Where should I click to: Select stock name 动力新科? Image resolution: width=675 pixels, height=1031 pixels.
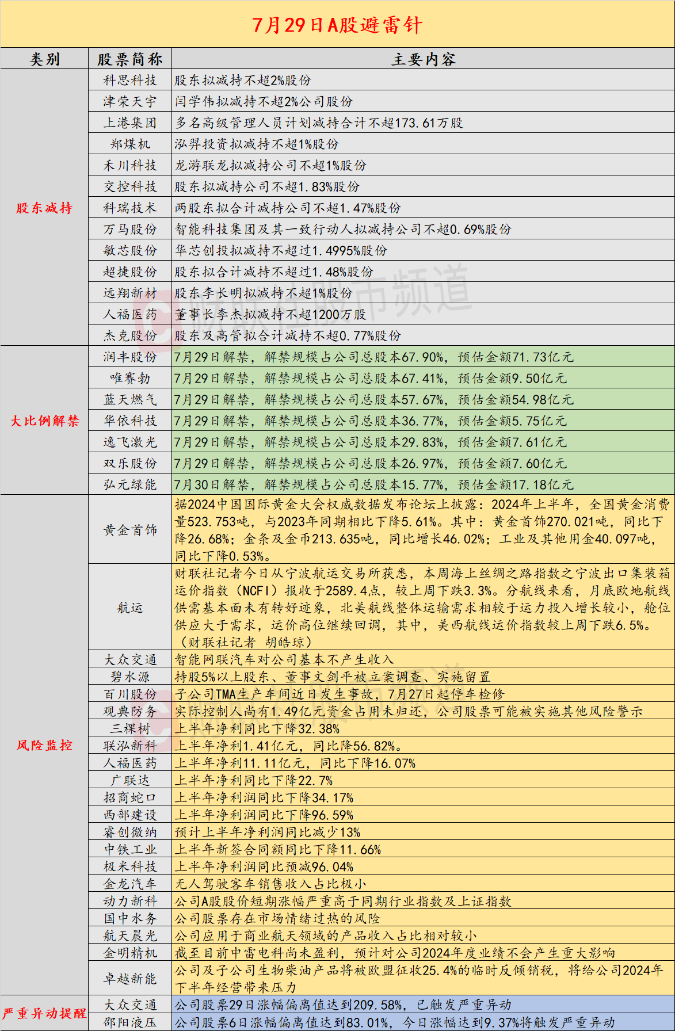tap(130, 901)
